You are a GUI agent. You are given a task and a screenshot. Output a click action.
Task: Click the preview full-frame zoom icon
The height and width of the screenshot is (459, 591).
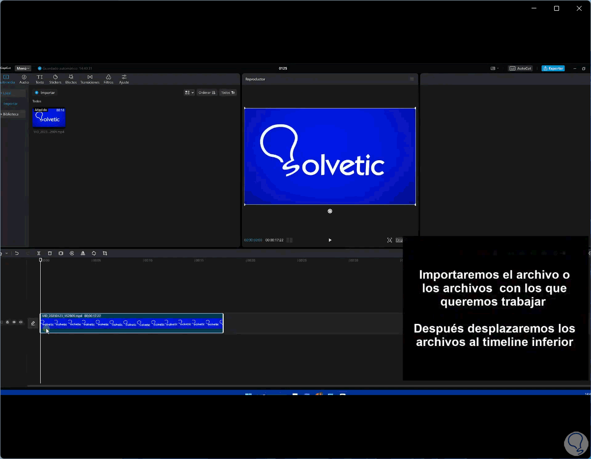389,240
